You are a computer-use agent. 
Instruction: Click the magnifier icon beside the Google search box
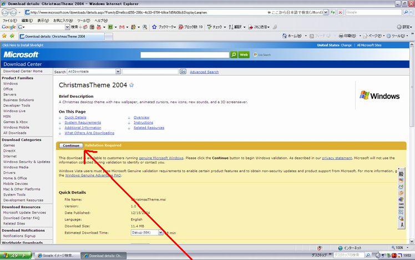[x=406, y=12]
